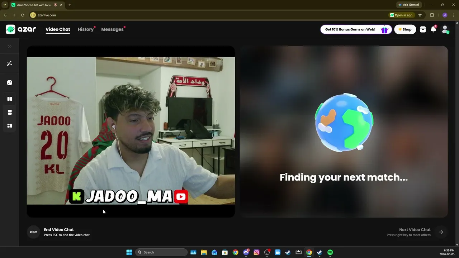Click the Get 10% Bonus Gems banner
Viewport: 459px width, 258px height.
click(x=356, y=29)
